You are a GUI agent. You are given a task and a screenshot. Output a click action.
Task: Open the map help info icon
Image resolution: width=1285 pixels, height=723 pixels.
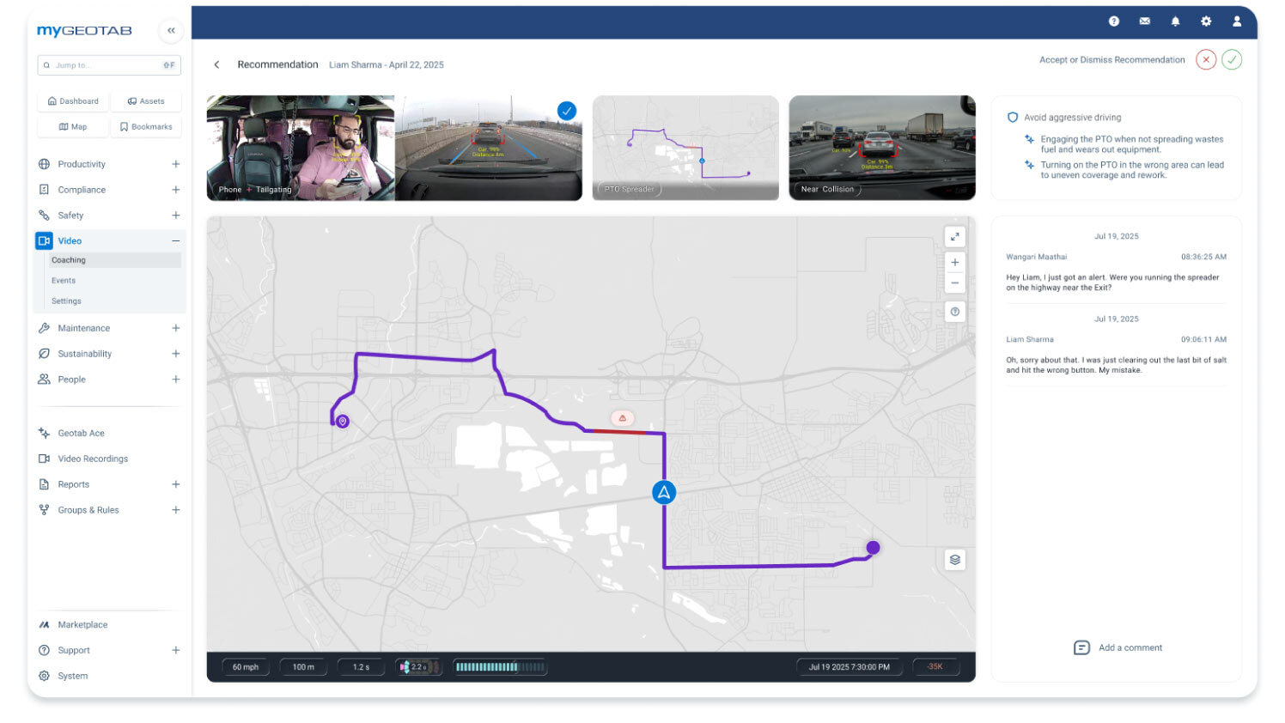(x=955, y=311)
